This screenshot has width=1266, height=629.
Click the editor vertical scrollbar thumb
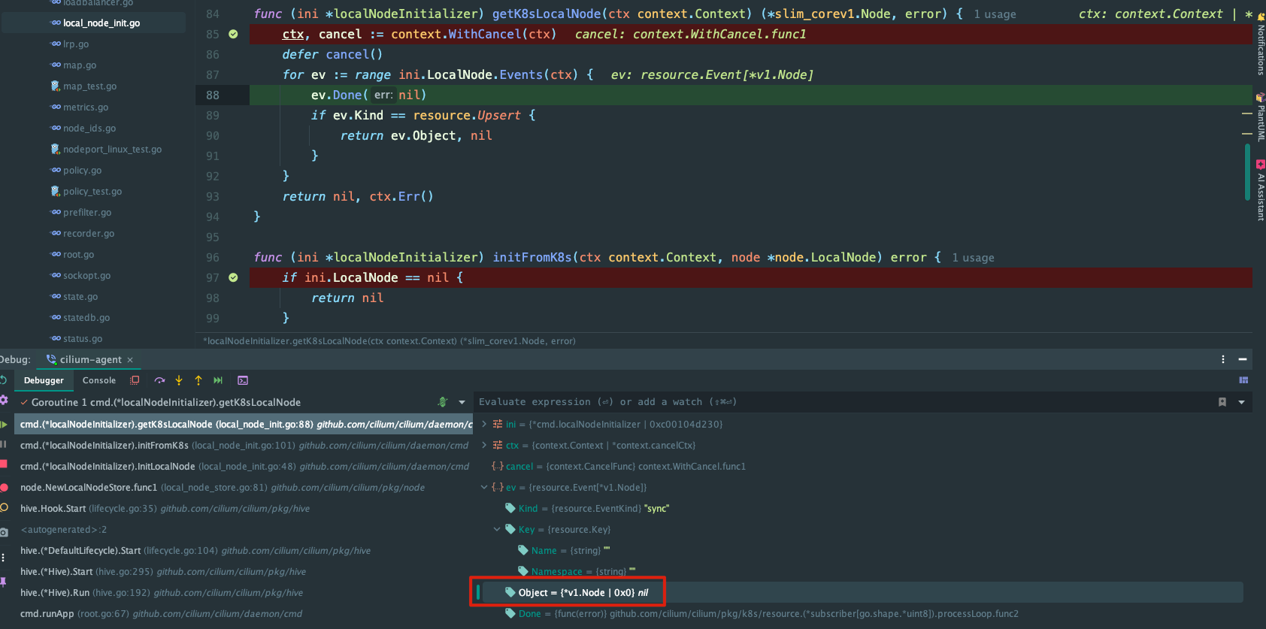pyautogui.click(x=1247, y=171)
